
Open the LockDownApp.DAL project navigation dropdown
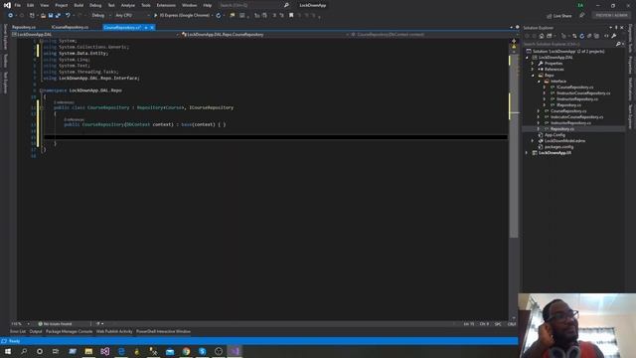[x=95, y=35]
